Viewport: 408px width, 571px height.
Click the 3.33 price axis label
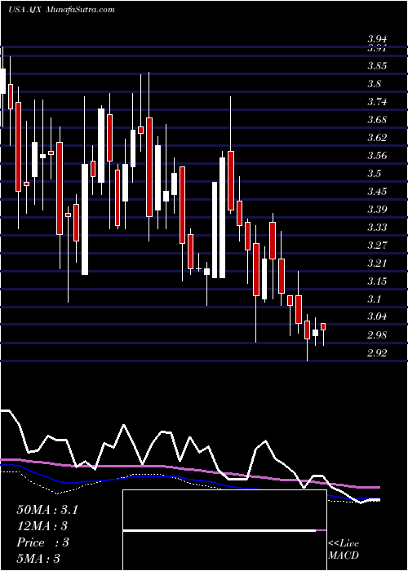click(x=377, y=228)
